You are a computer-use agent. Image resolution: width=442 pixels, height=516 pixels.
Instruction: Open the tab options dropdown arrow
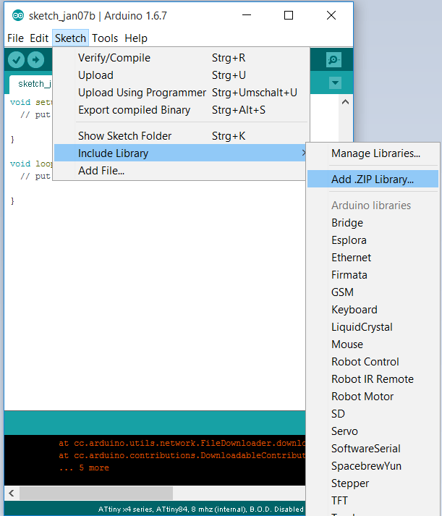(x=335, y=83)
